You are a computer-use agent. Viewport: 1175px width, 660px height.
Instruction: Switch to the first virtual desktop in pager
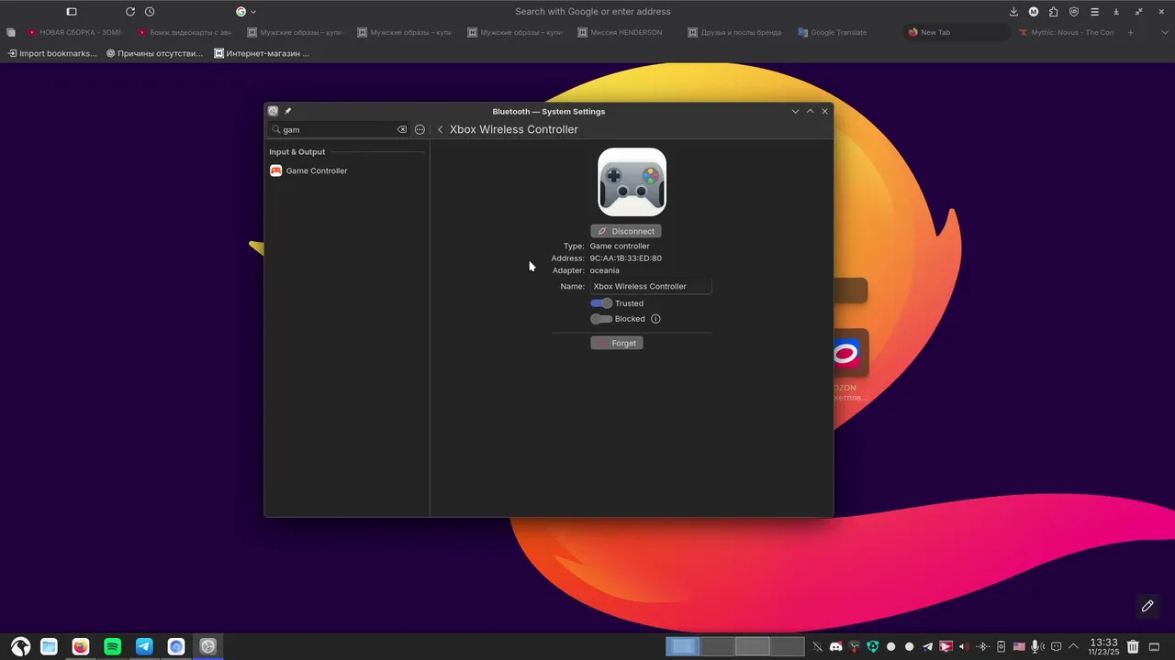click(x=682, y=646)
